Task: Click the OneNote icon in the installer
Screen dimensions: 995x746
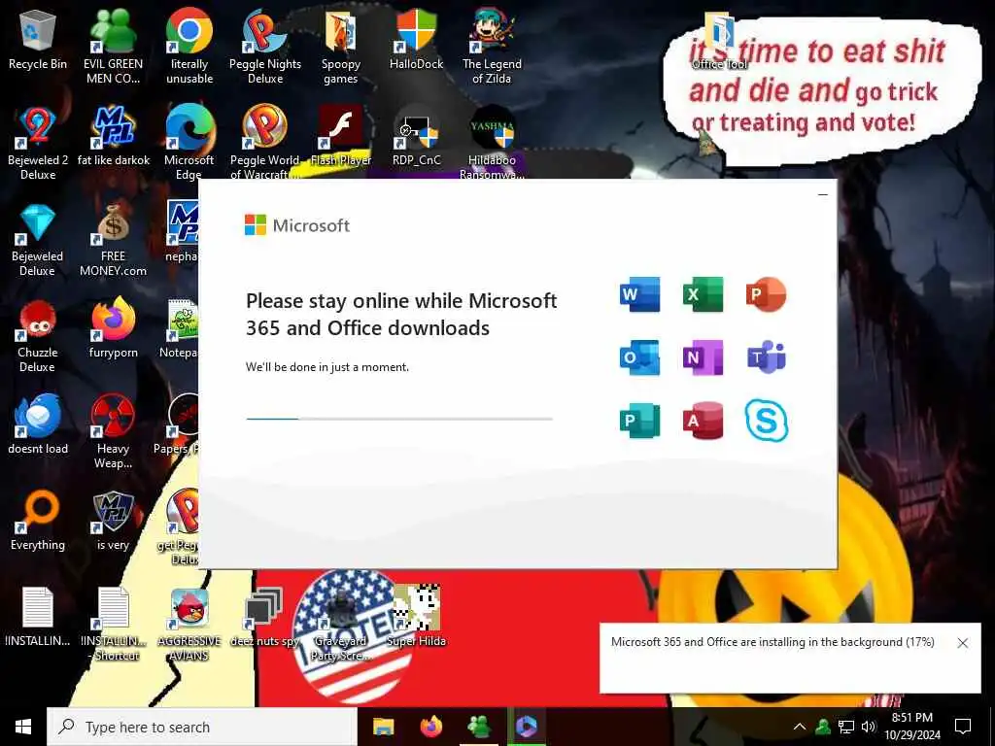Action: click(x=703, y=357)
